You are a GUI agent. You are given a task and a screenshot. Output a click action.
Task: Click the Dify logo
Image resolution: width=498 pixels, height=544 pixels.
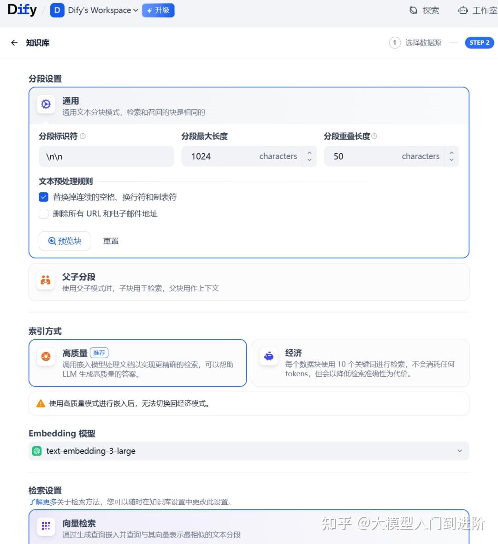pos(22,10)
